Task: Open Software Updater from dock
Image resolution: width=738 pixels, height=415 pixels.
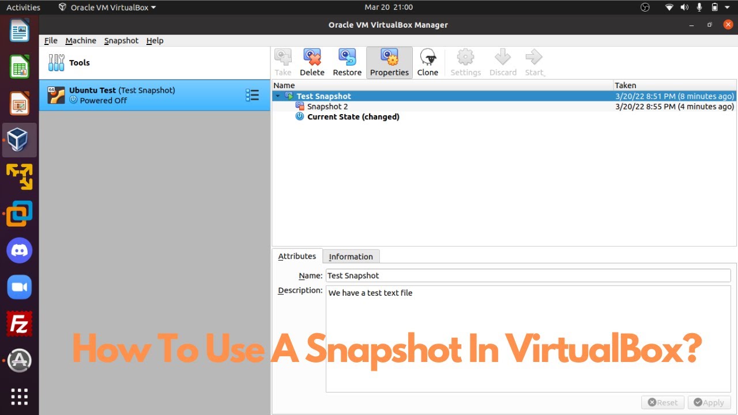Action: (x=20, y=361)
